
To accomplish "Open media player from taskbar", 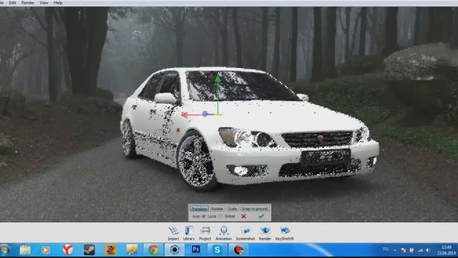I will tap(46, 250).
